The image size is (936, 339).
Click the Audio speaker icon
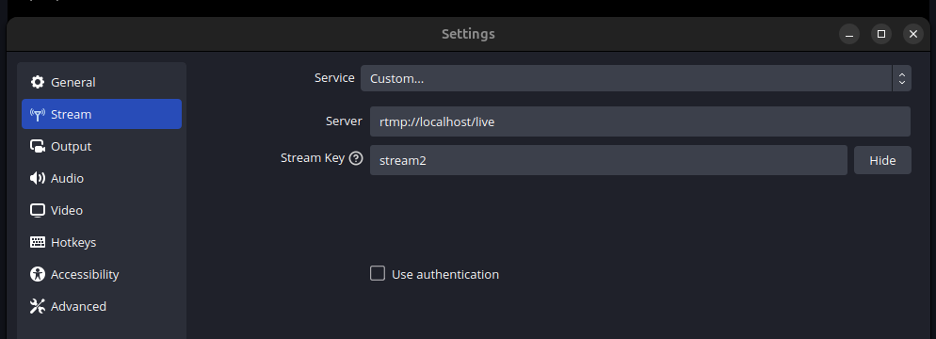pos(38,178)
